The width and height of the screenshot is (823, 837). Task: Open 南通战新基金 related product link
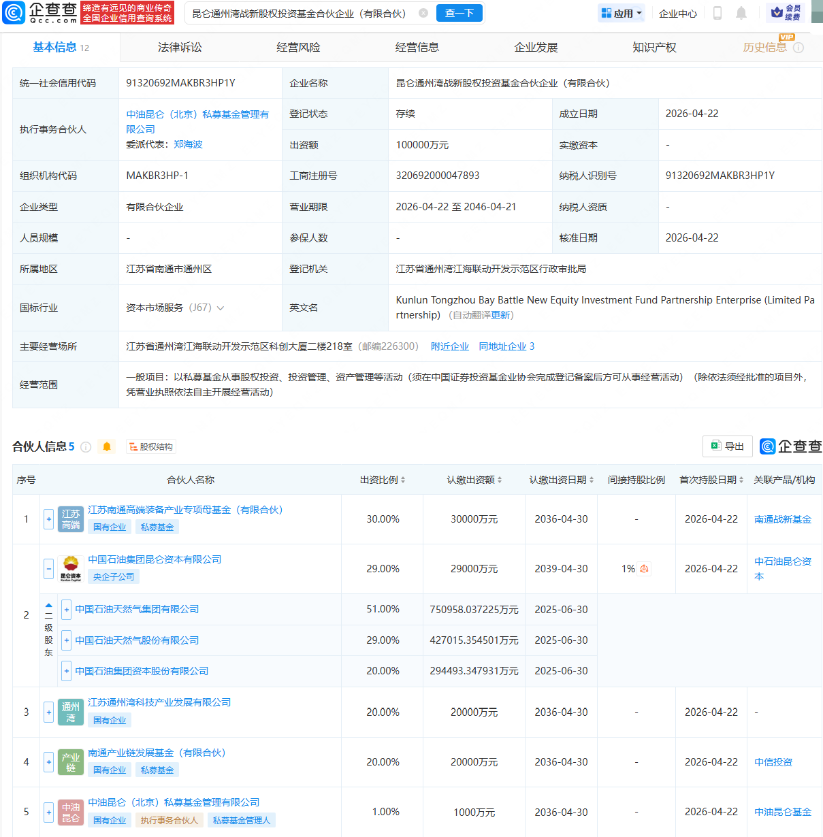coord(783,519)
